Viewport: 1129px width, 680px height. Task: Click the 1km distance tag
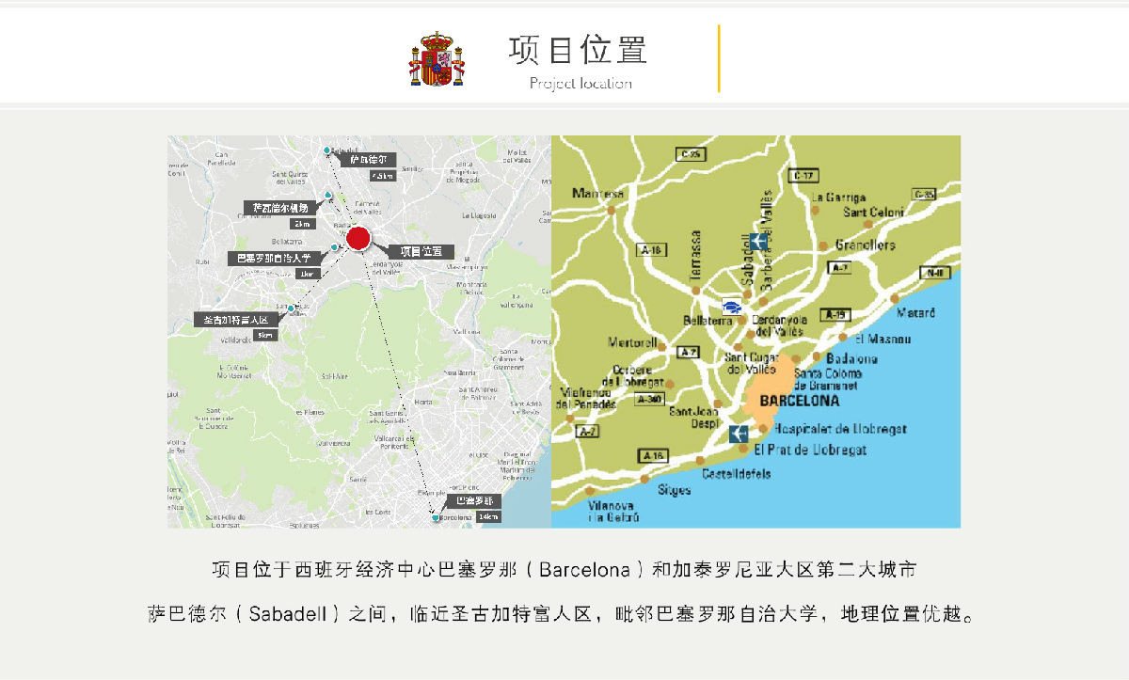307,274
